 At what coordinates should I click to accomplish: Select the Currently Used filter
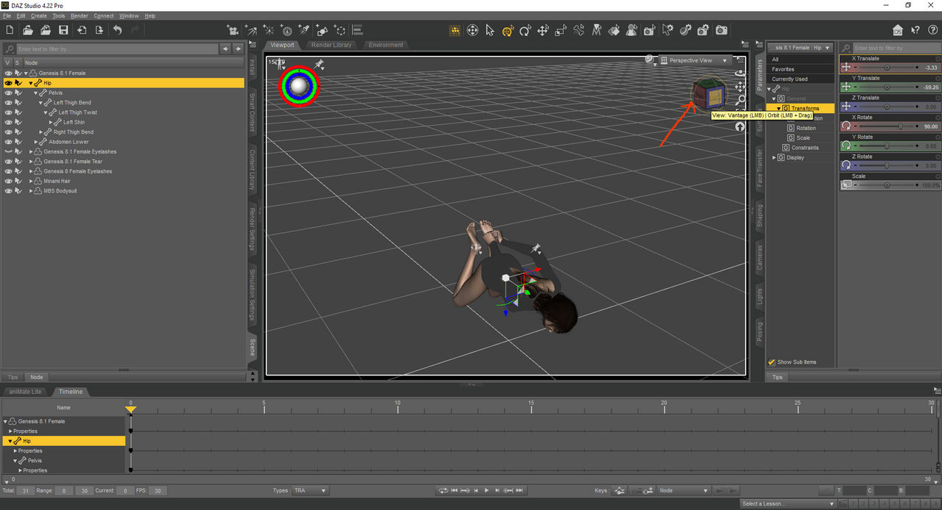pos(790,79)
